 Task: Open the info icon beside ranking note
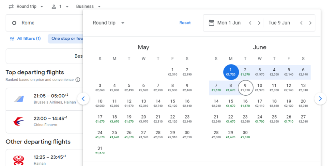tap(78, 80)
